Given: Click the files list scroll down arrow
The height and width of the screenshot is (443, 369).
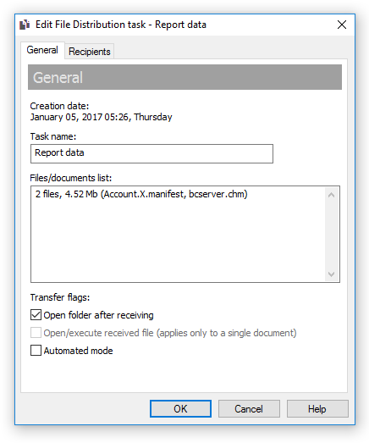Looking at the screenshot, I should pyautogui.click(x=332, y=274).
